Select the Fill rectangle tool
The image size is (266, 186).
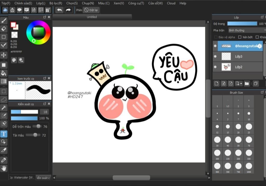point(4,65)
